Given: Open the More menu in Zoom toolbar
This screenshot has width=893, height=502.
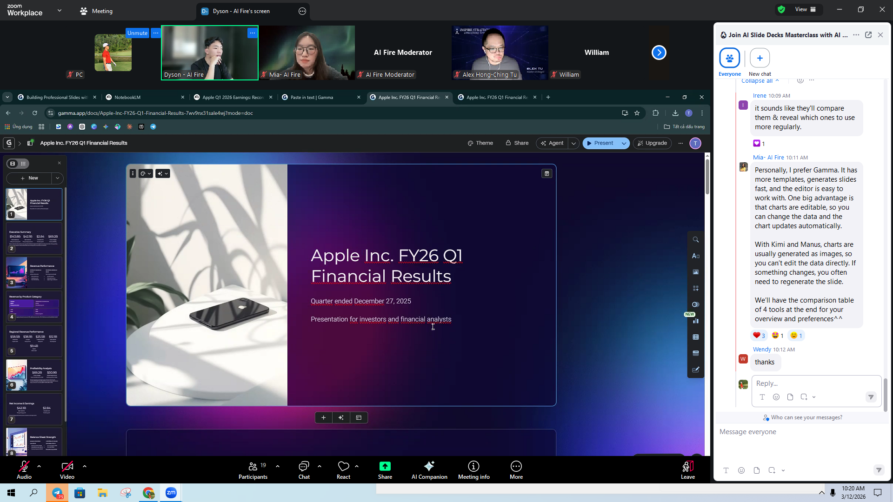Looking at the screenshot, I should click(516, 469).
